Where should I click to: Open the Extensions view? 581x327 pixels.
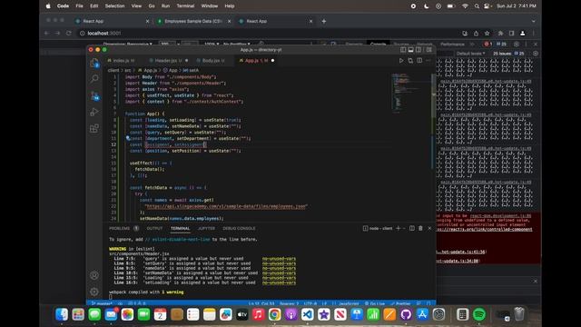pyautogui.click(x=94, y=128)
